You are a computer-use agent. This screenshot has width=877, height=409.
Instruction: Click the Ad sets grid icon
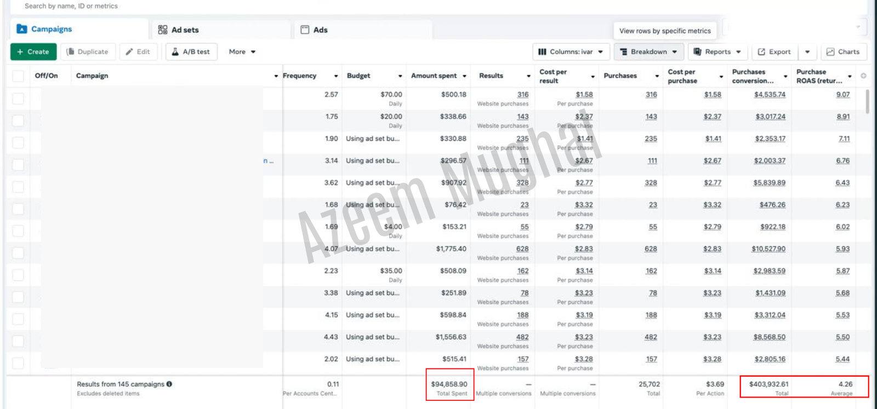tap(163, 30)
